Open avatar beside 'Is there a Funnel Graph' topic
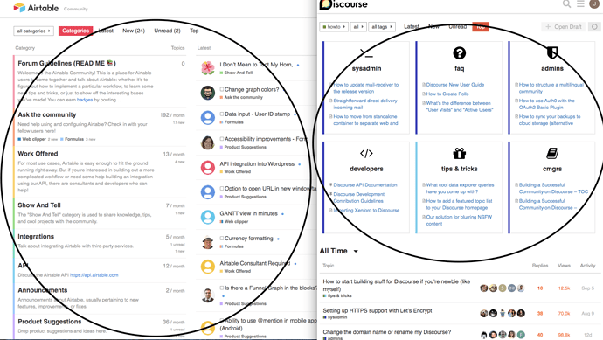 tap(208, 295)
